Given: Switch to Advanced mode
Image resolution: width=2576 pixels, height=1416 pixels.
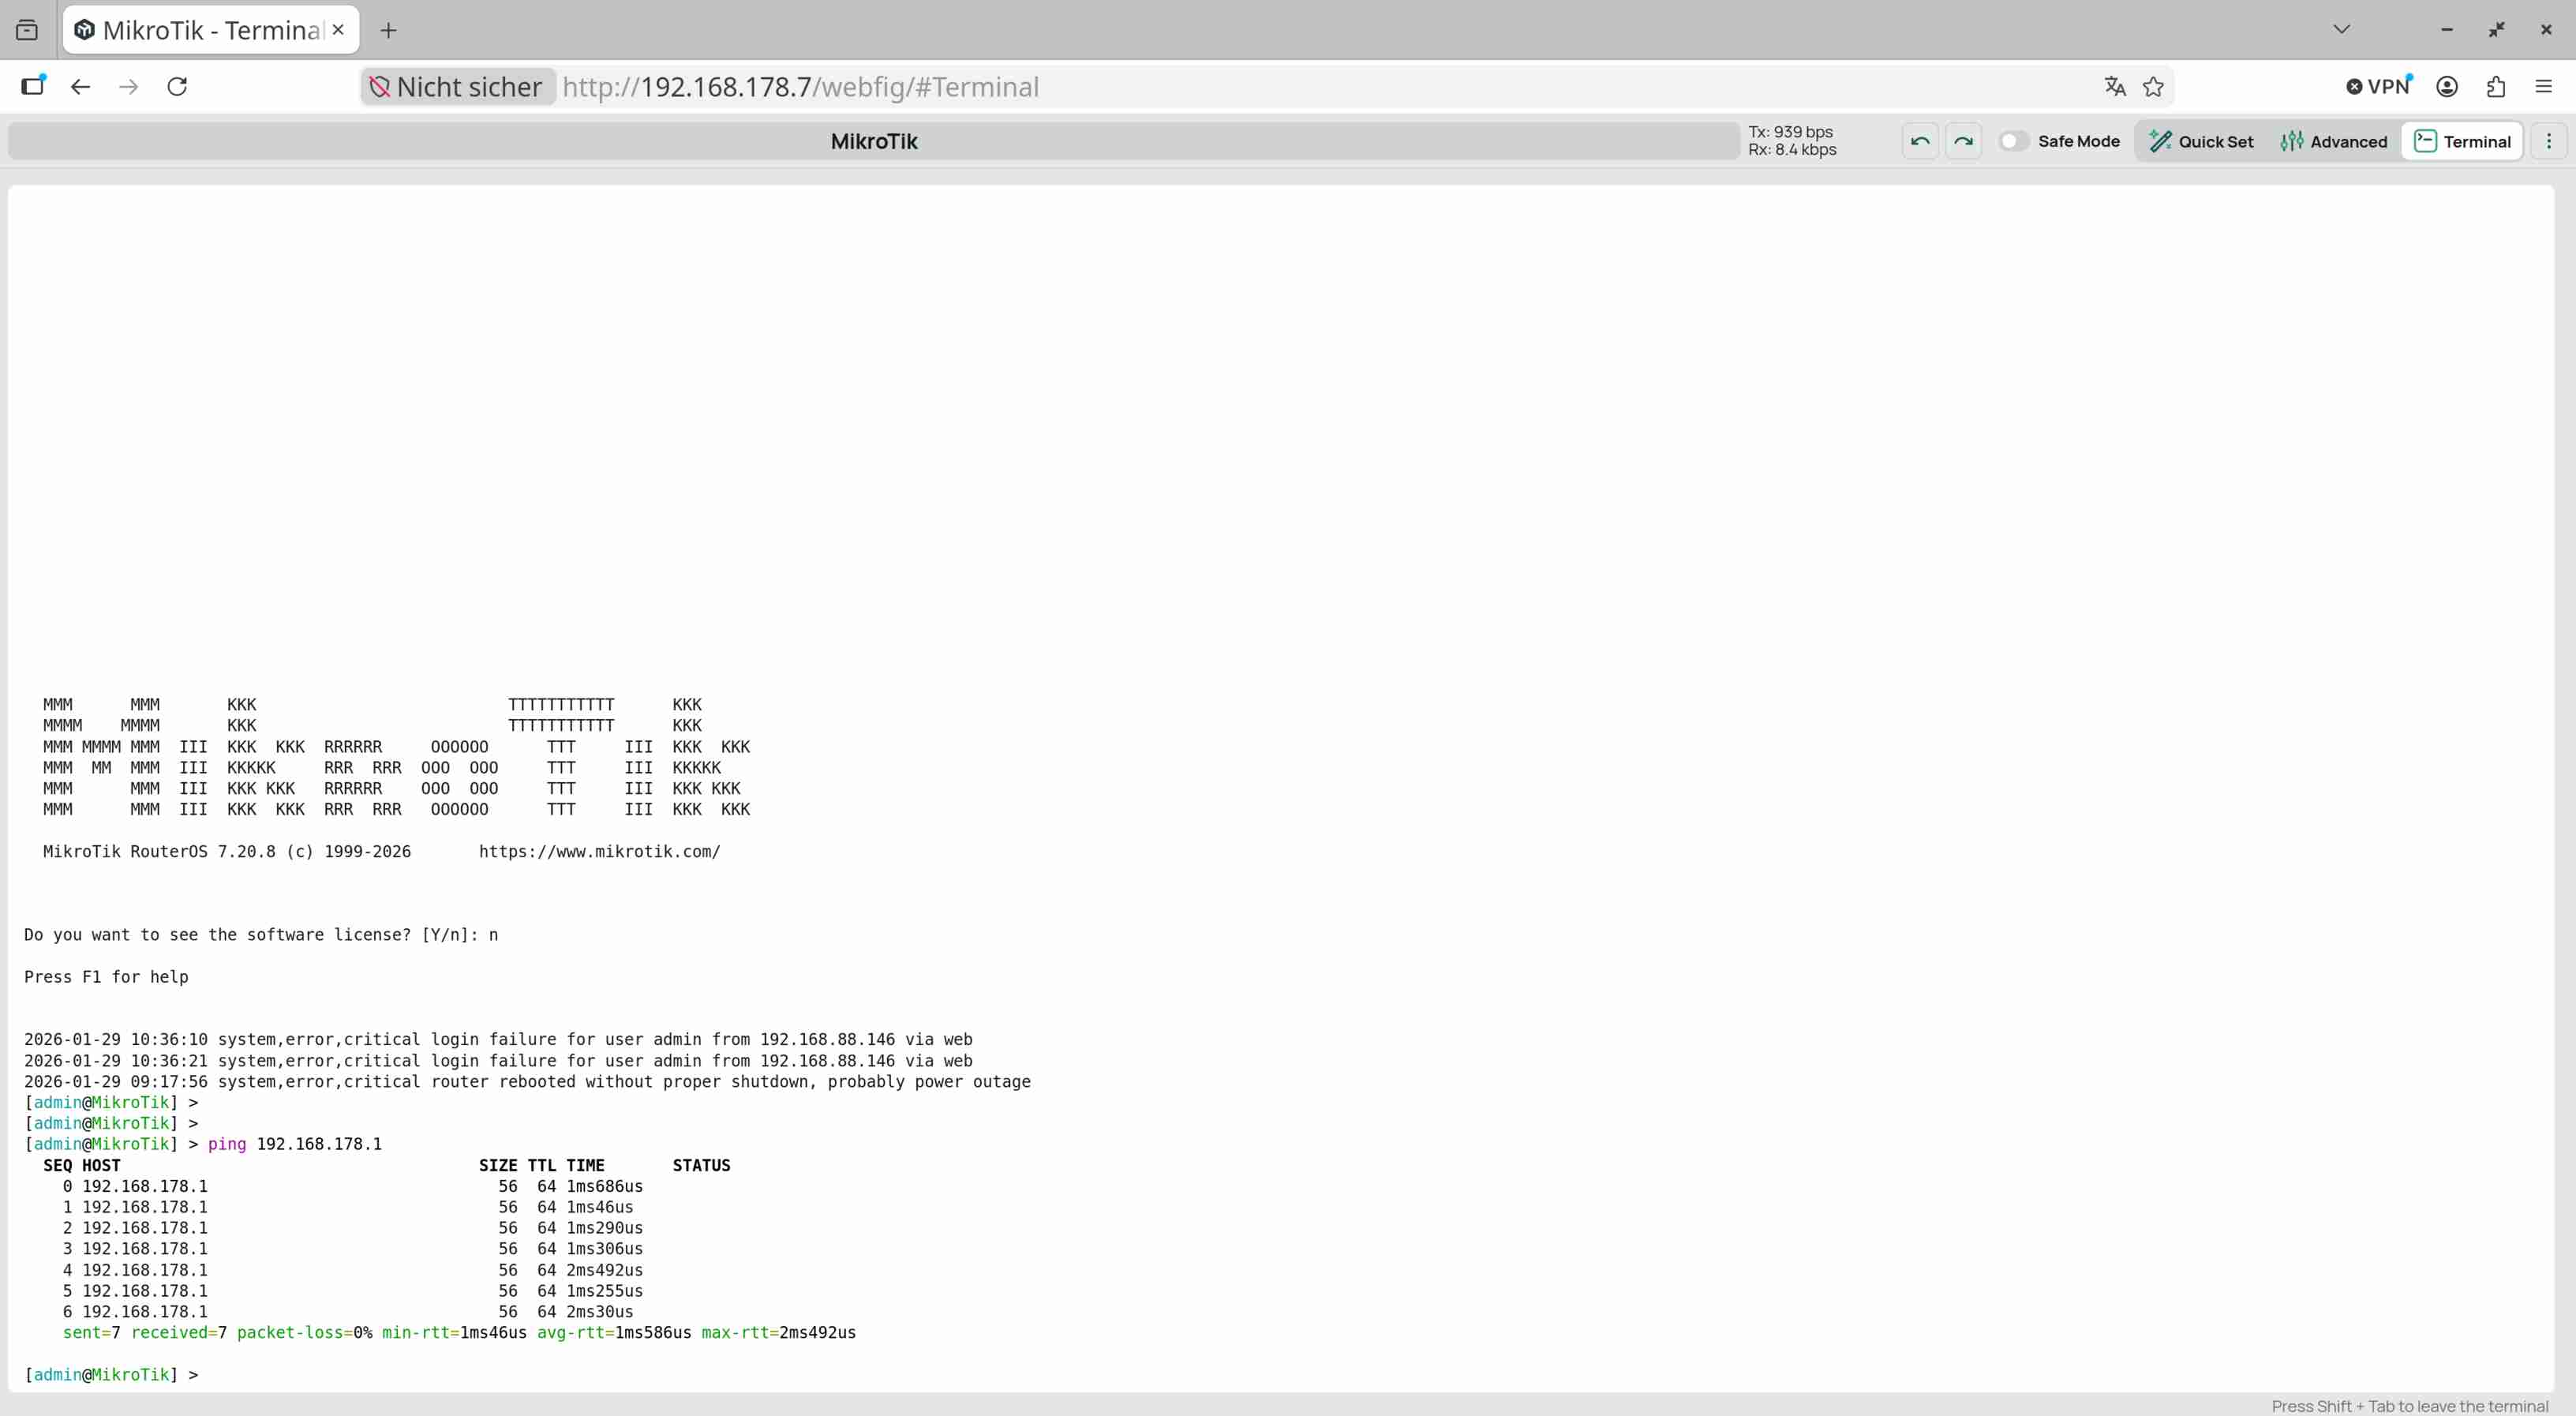Looking at the screenshot, I should (x=2334, y=141).
